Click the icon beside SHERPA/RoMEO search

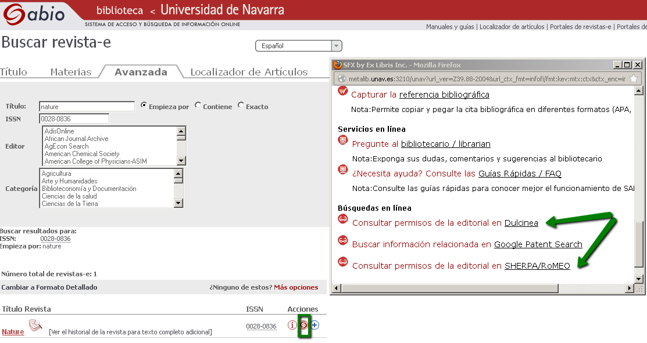343,262
